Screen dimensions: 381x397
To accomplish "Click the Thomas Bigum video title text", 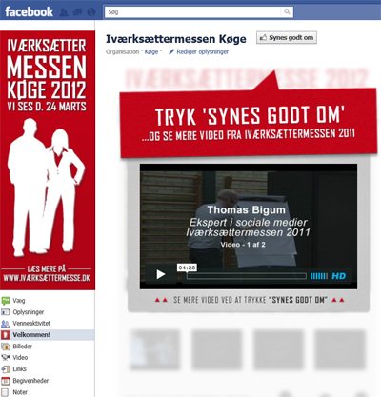I will [247, 209].
